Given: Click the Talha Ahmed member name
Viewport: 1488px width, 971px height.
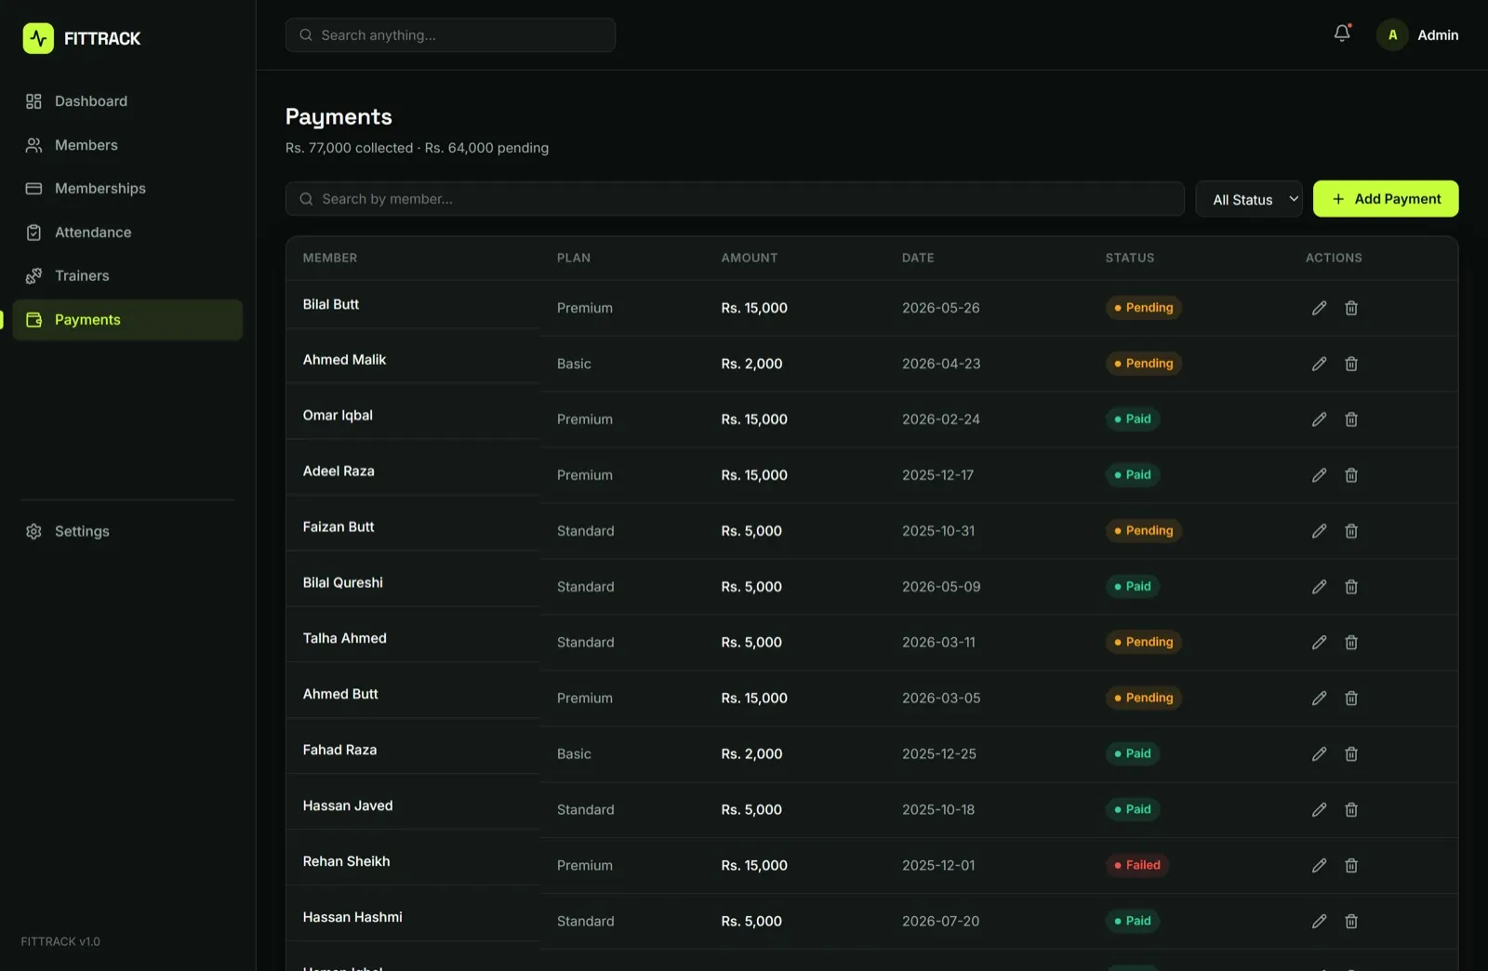Looking at the screenshot, I should click(x=344, y=638).
